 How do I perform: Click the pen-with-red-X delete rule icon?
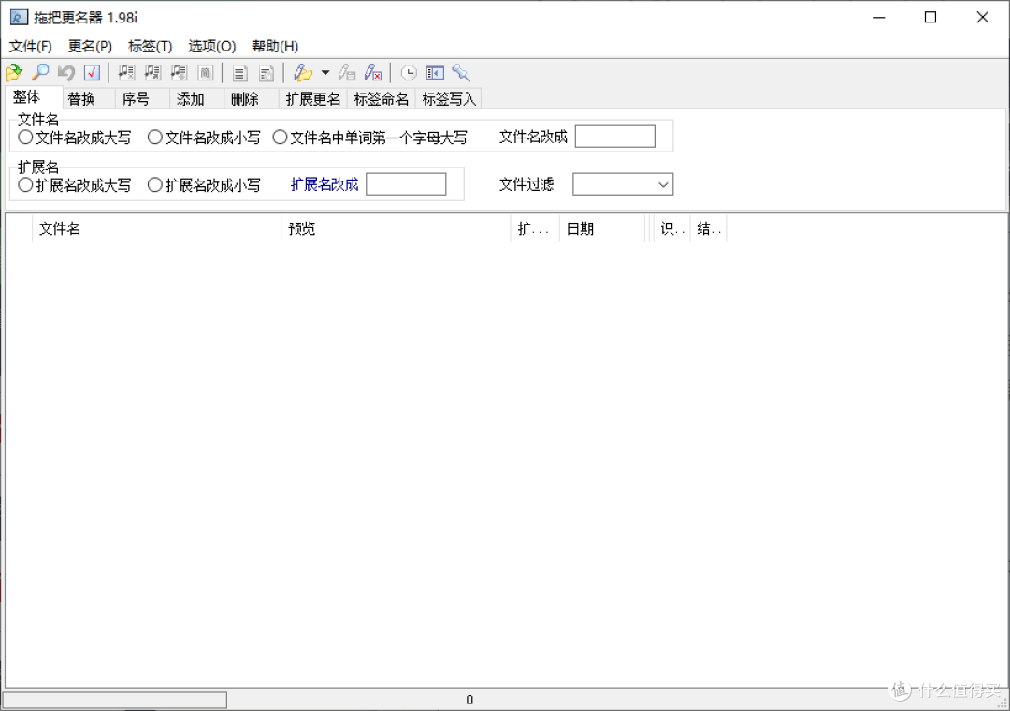[373, 72]
